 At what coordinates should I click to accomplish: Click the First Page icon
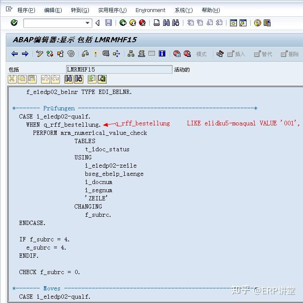[x=190, y=23]
